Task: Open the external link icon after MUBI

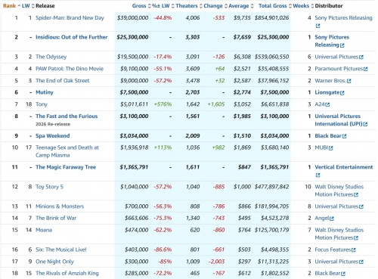Action: (x=331, y=148)
